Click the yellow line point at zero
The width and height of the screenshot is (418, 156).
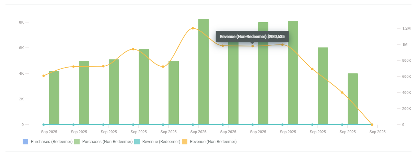(372, 125)
